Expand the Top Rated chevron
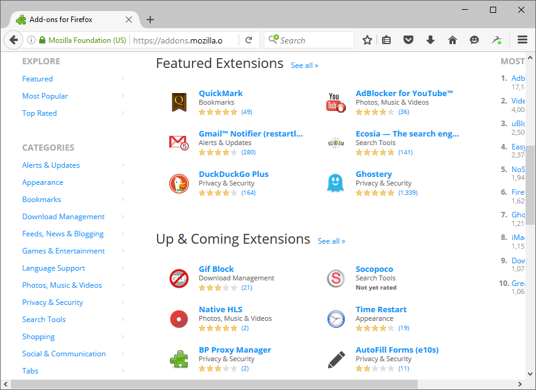Screen dimensions: 536x390 [123, 113]
